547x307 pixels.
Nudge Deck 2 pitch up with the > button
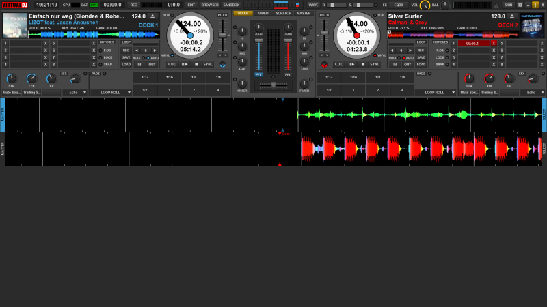[328, 55]
